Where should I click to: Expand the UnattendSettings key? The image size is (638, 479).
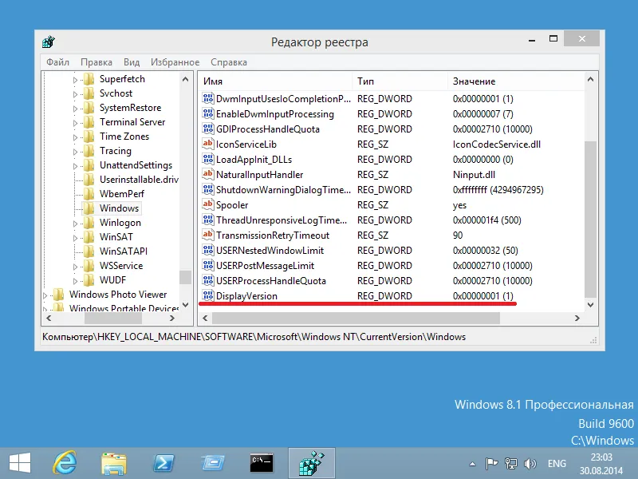(75, 166)
